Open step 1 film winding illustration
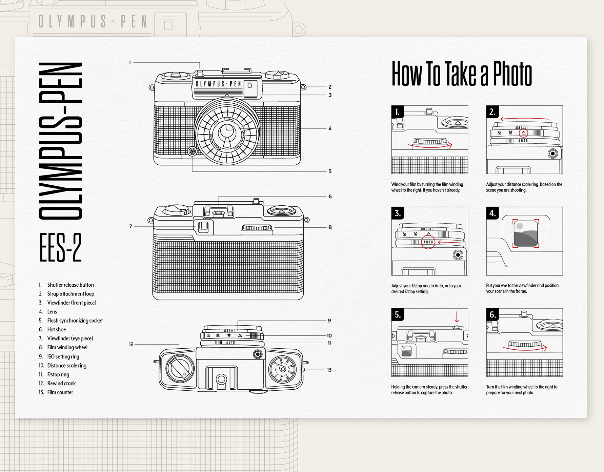 click(429, 140)
